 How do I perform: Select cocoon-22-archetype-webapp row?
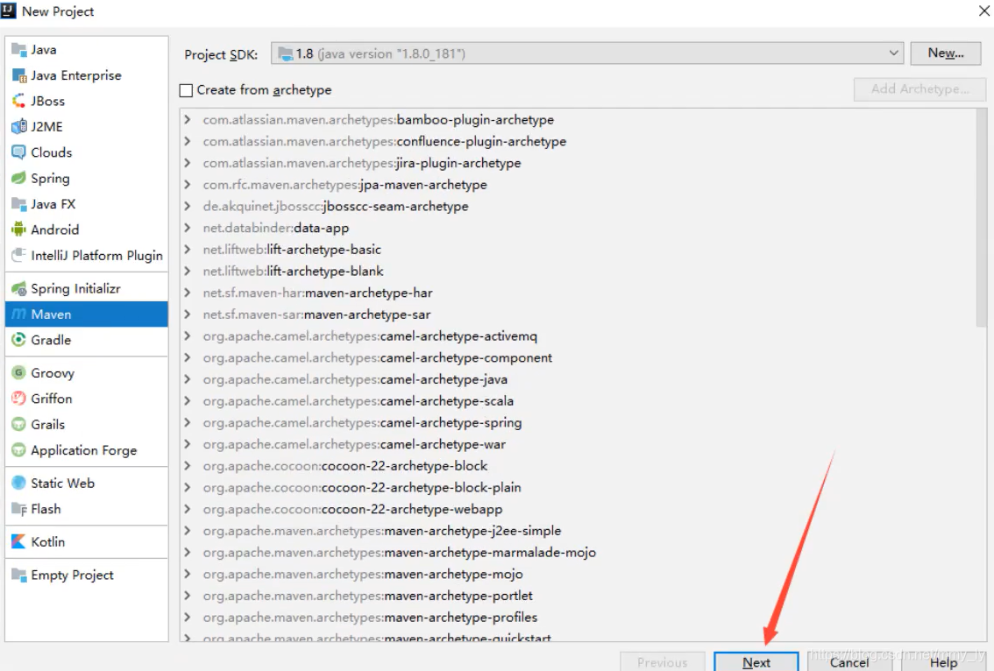coord(578,509)
